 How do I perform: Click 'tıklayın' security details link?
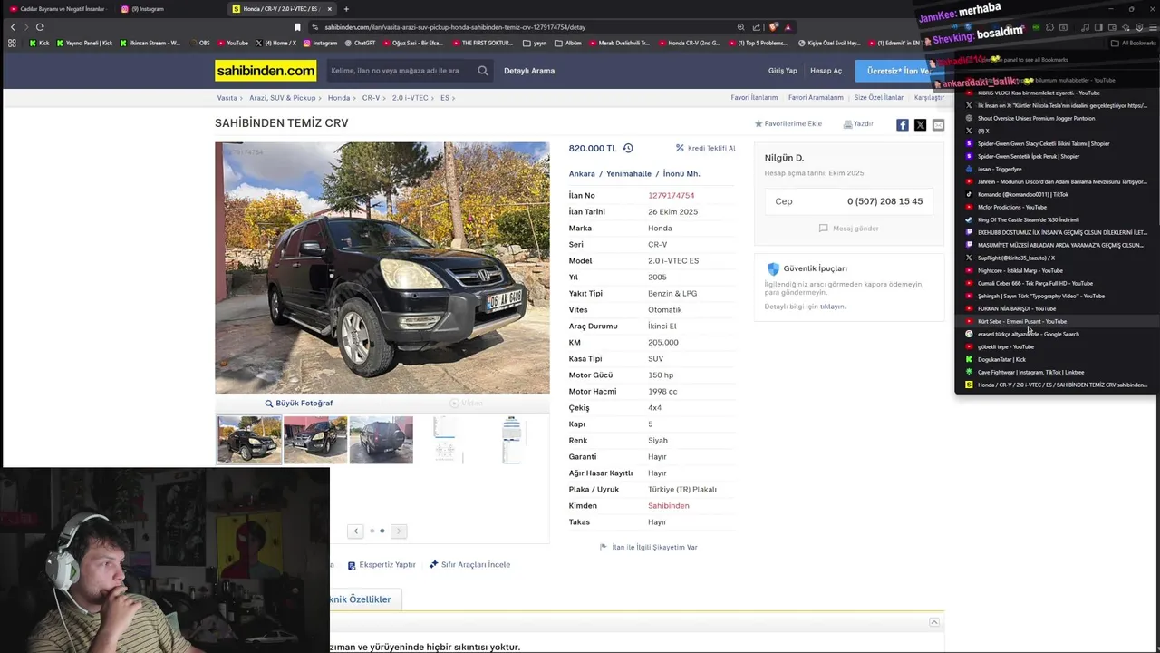tap(832, 307)
